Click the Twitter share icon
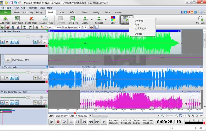 point(185,12)
